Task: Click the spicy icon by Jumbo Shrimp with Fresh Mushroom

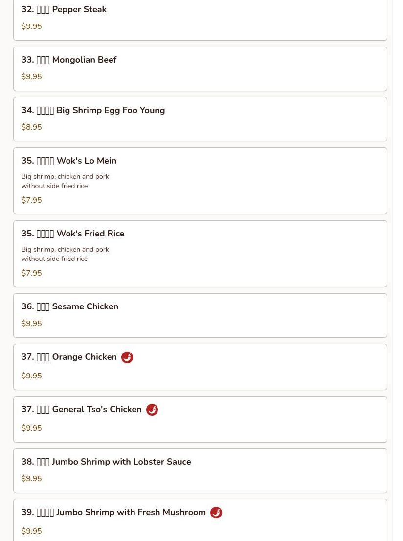Action: click(x=216, y=513)
